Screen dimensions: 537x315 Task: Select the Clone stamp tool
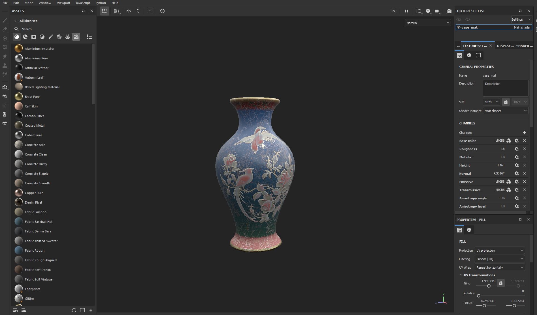click(5, 66)
